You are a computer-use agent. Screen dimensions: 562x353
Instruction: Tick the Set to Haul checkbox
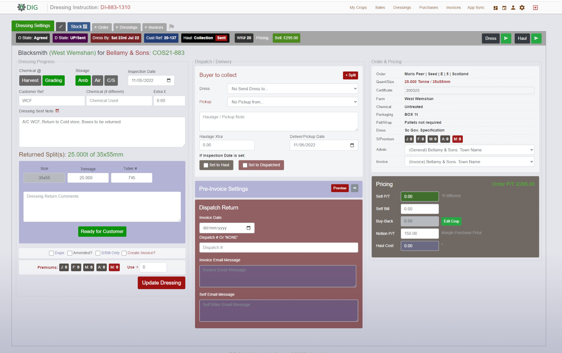pyautogui.click(x=206, y=165)
